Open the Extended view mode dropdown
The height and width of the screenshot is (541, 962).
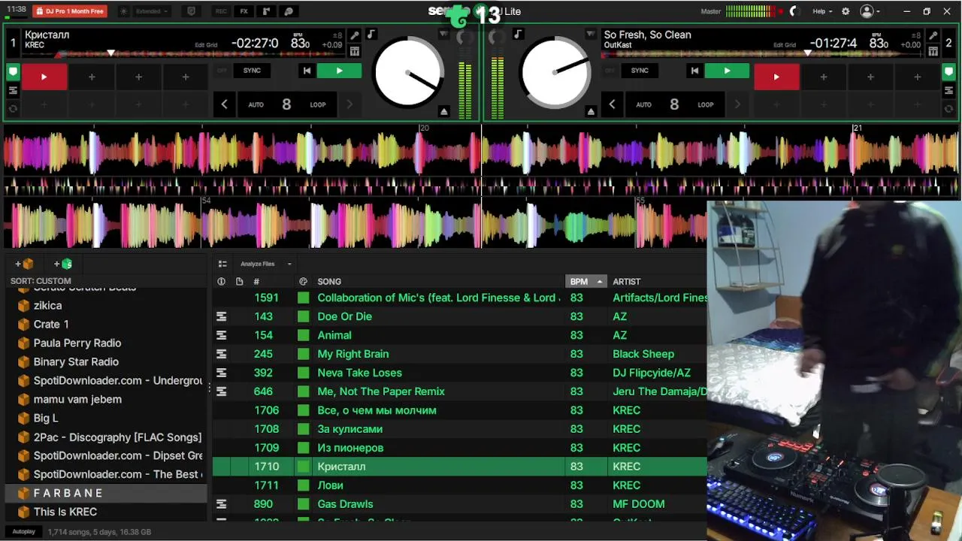point(153,11)
